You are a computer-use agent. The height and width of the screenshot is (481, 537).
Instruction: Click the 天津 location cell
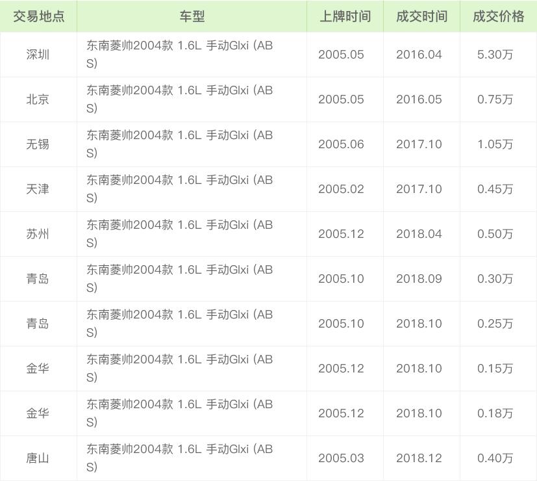tap(38, 189)
